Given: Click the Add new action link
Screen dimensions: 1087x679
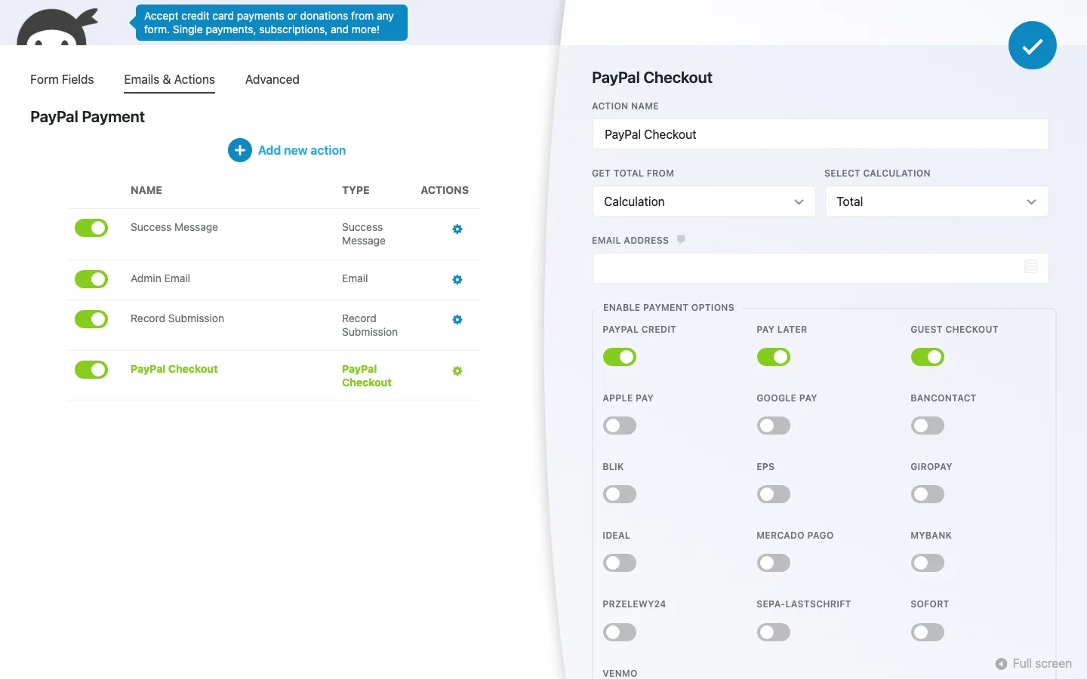Looking at the screenshot, I should (x=302, y=150).
